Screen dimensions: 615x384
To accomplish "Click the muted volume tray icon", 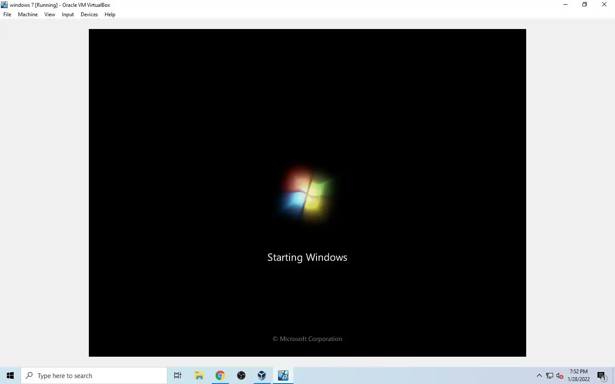I will (560, 376).
